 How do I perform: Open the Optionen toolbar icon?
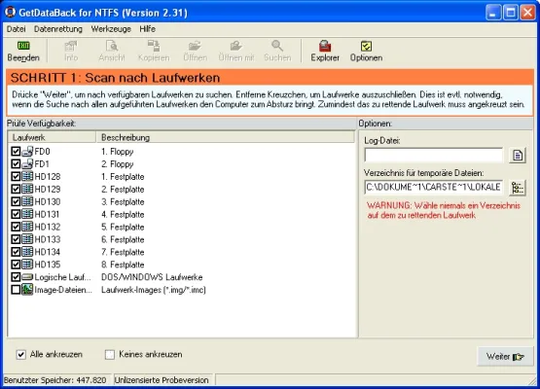(x=366, y=46)
